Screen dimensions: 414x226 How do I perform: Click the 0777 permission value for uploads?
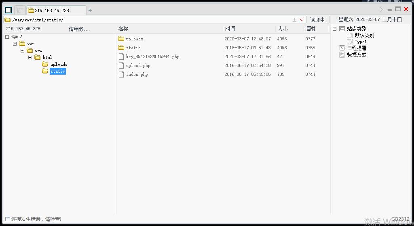click(310, 39)
